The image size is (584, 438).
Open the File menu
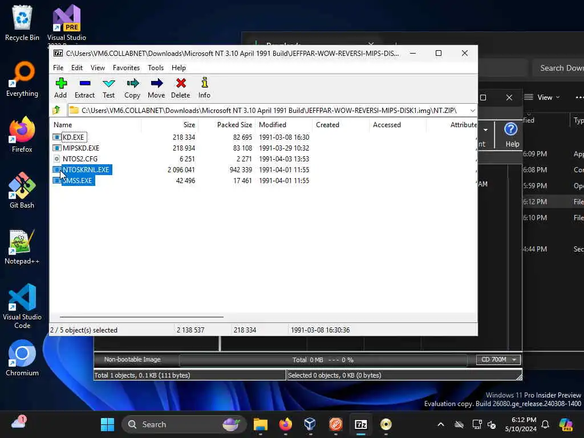coord(58,68)
